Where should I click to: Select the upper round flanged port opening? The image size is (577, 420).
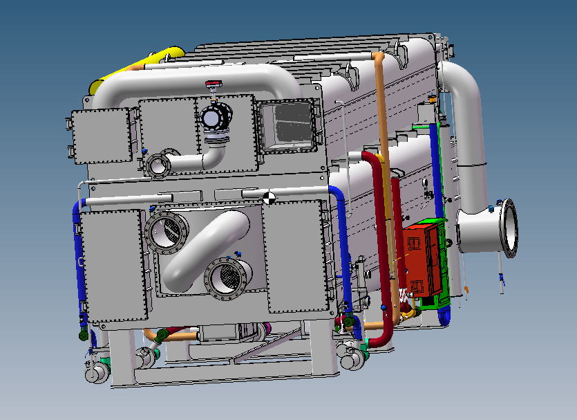164,231
